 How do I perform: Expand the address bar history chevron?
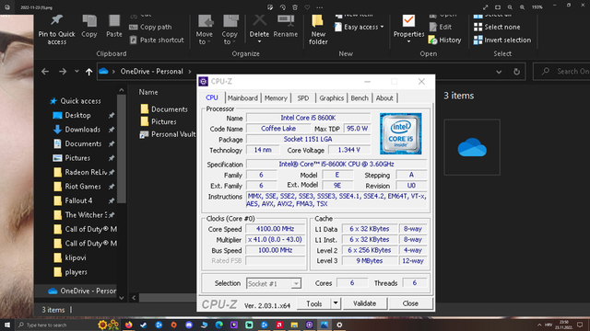click(499, 72)
